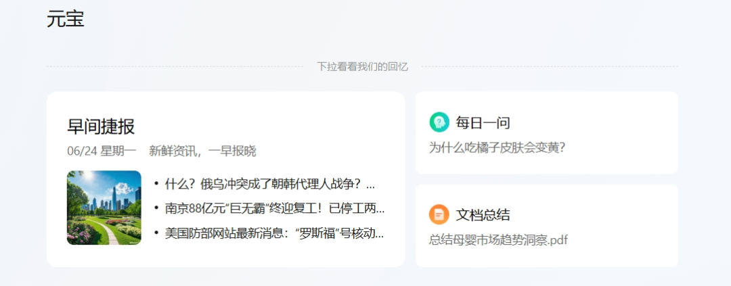Click the 下拉看看我们的回忆 hint text
The height and width of the screenshot is (286, 731).
click(363, 67)
